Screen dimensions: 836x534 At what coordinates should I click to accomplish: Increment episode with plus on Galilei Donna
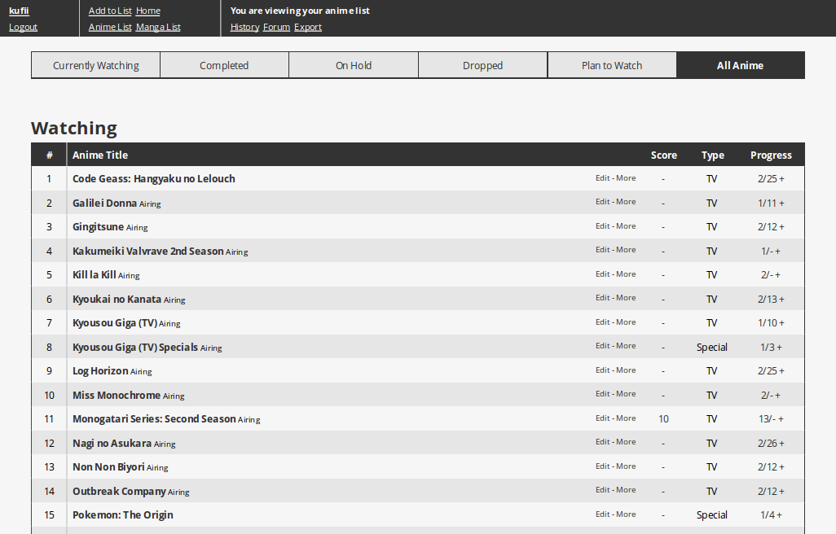tap(781, 203)
